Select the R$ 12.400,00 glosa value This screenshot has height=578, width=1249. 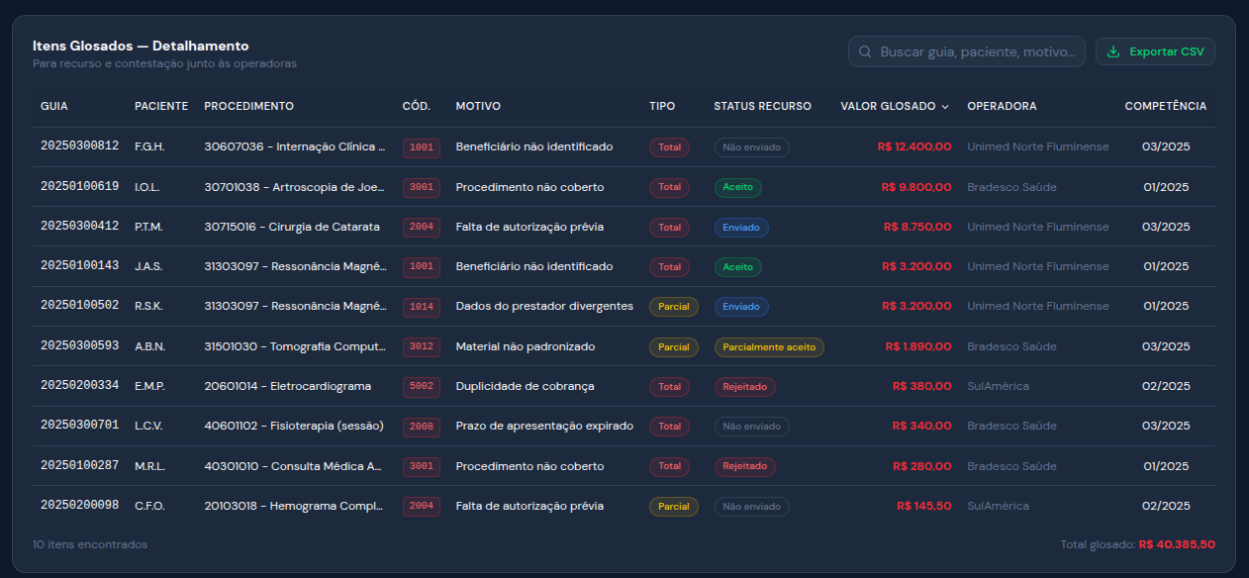[x=914, y=146]
